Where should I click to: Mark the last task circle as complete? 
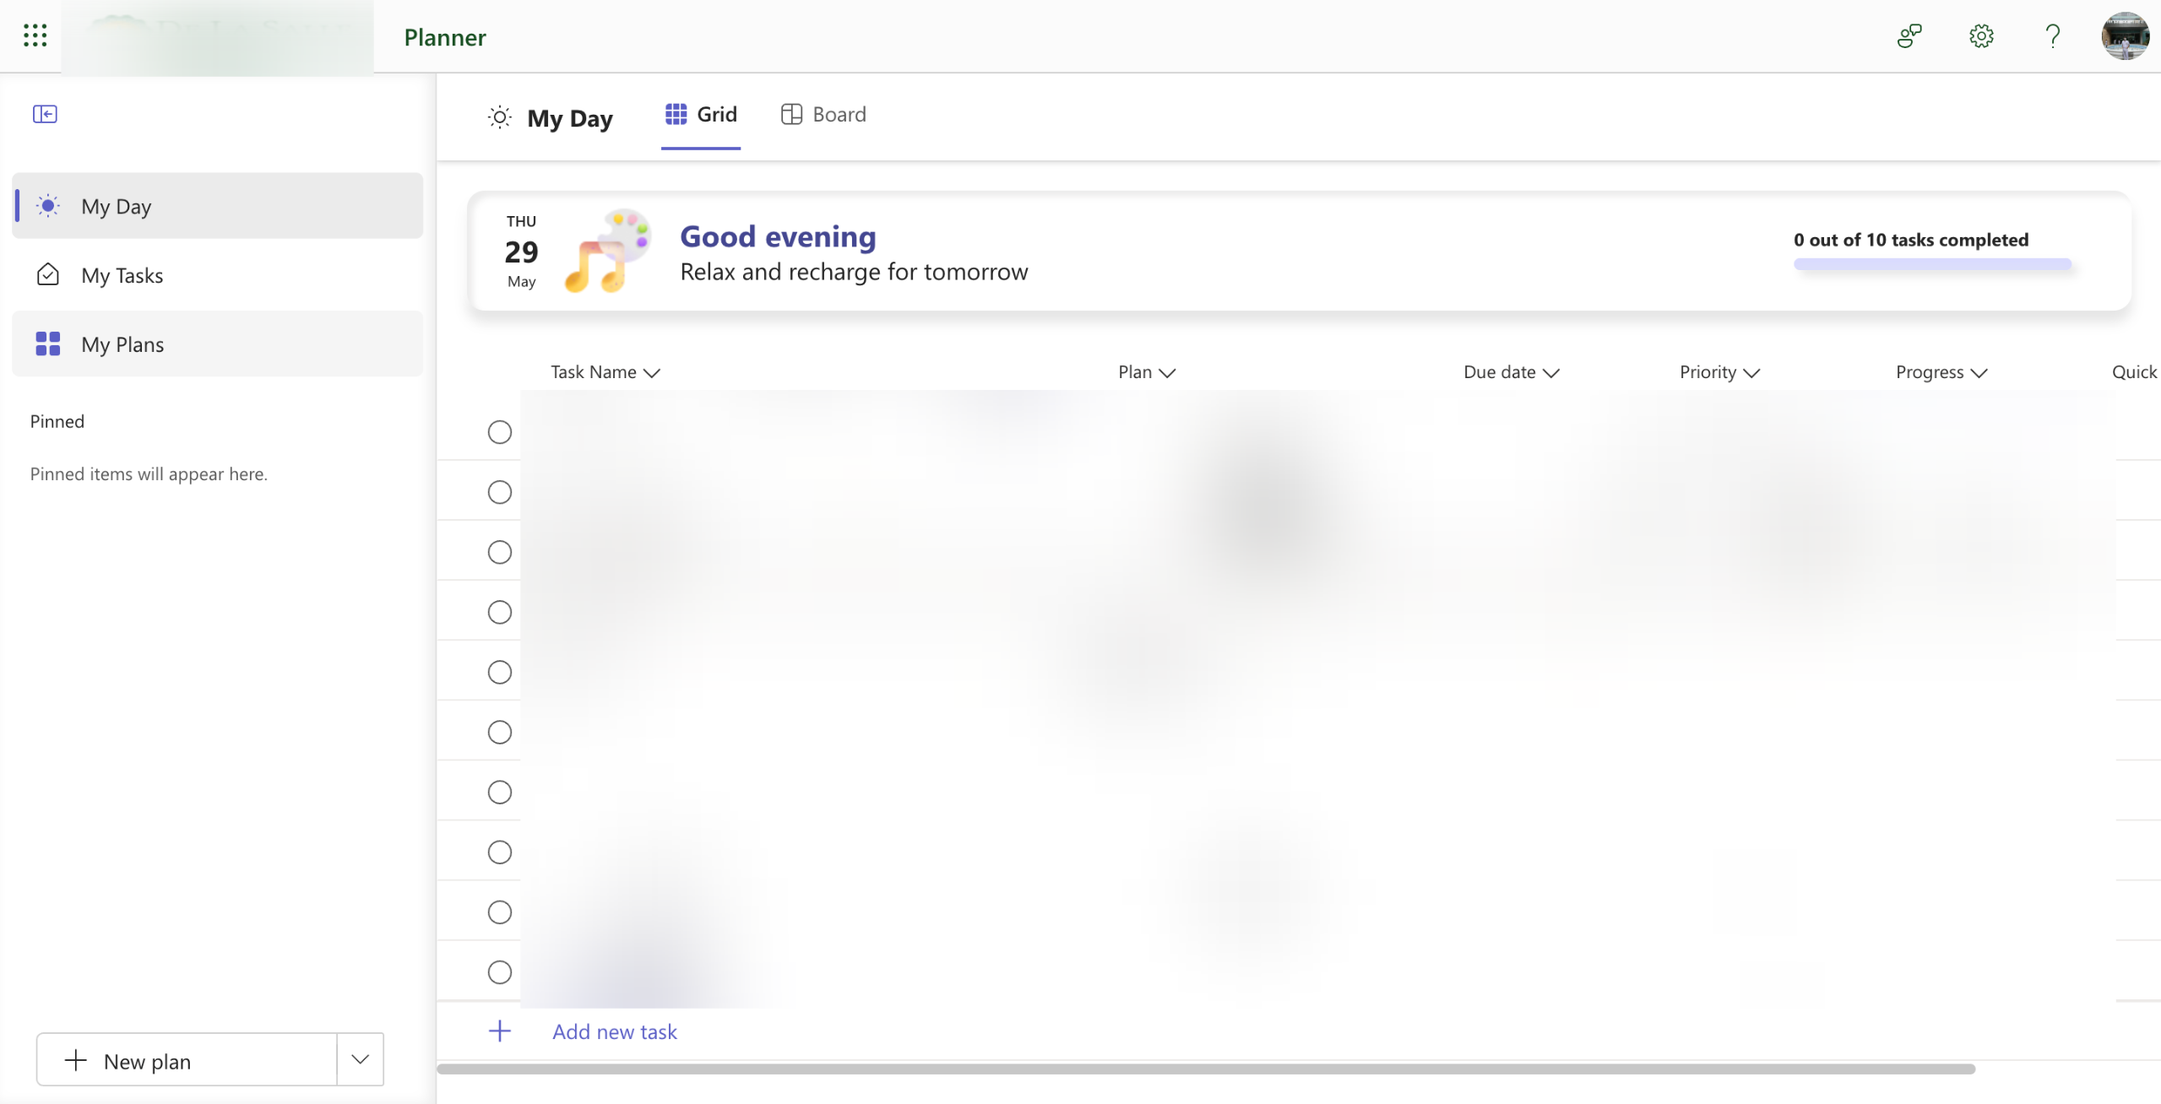point(500,972)
